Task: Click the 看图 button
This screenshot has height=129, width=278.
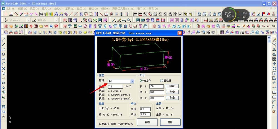Action: [x=147, y=122]
